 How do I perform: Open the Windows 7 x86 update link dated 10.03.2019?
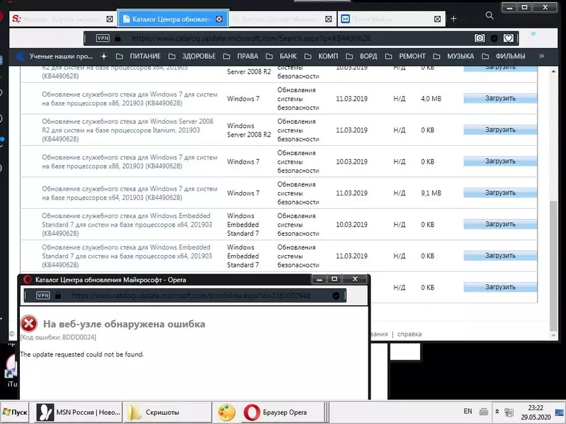coord(130,162)
